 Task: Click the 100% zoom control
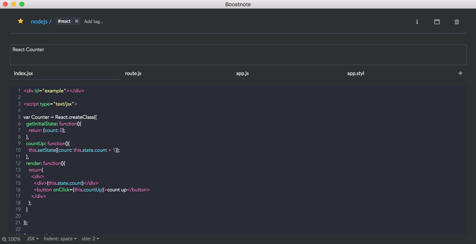11,239
